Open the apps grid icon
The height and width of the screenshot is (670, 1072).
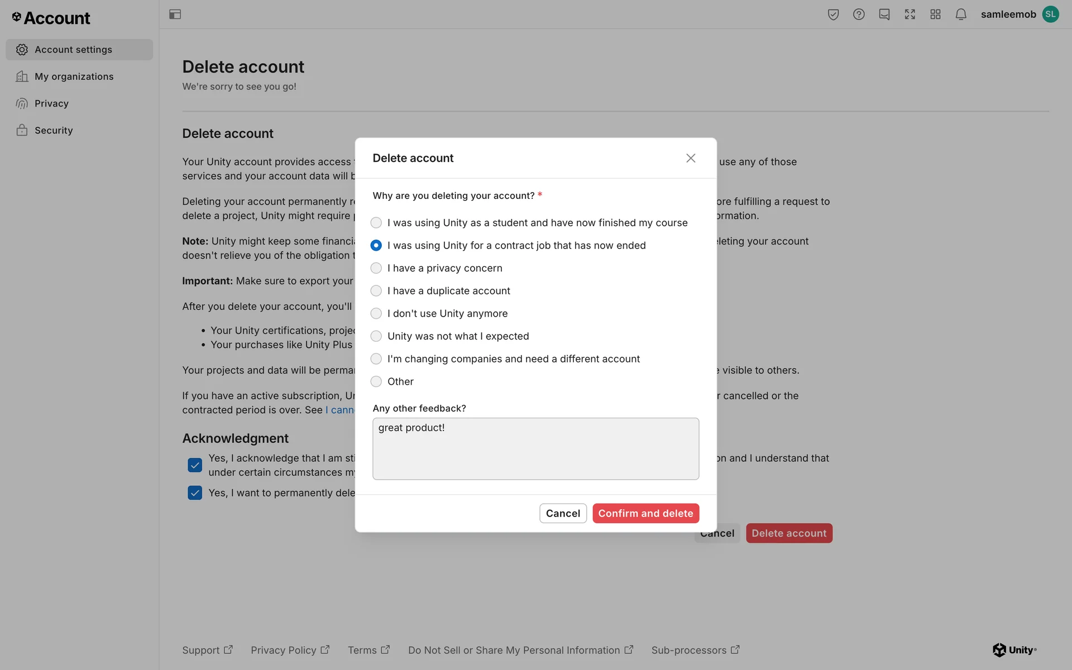click(x=936, y=15)
